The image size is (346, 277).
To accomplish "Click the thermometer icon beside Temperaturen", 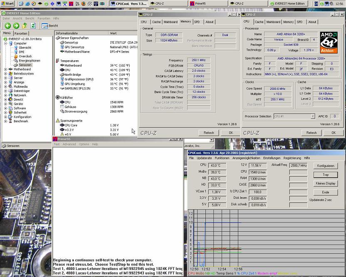I will (x=57, y=61).
